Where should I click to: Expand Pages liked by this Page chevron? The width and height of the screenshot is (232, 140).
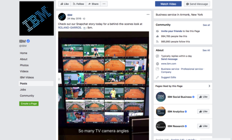tap(209, 86)
